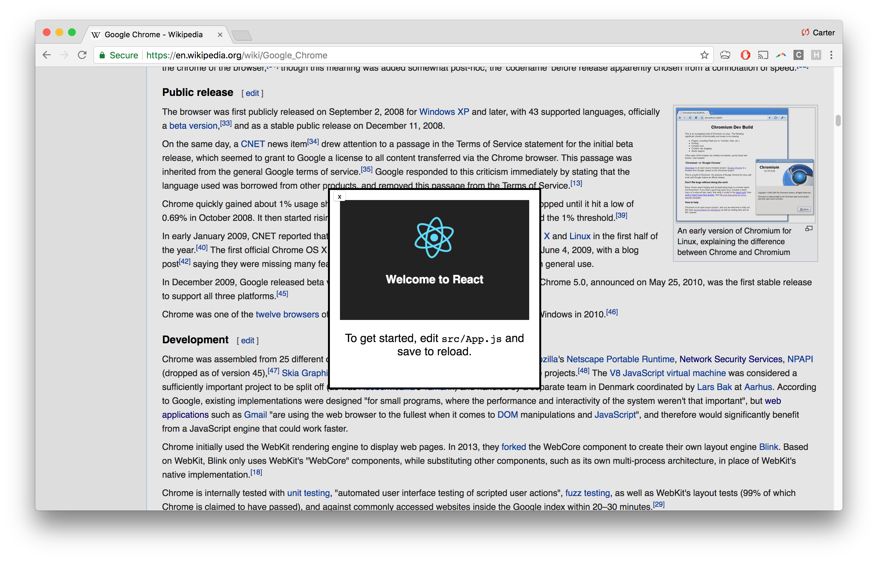This screenshot has width=878, height=561.
Task: Open the Blink link
Action: click(x=768, y=446)
